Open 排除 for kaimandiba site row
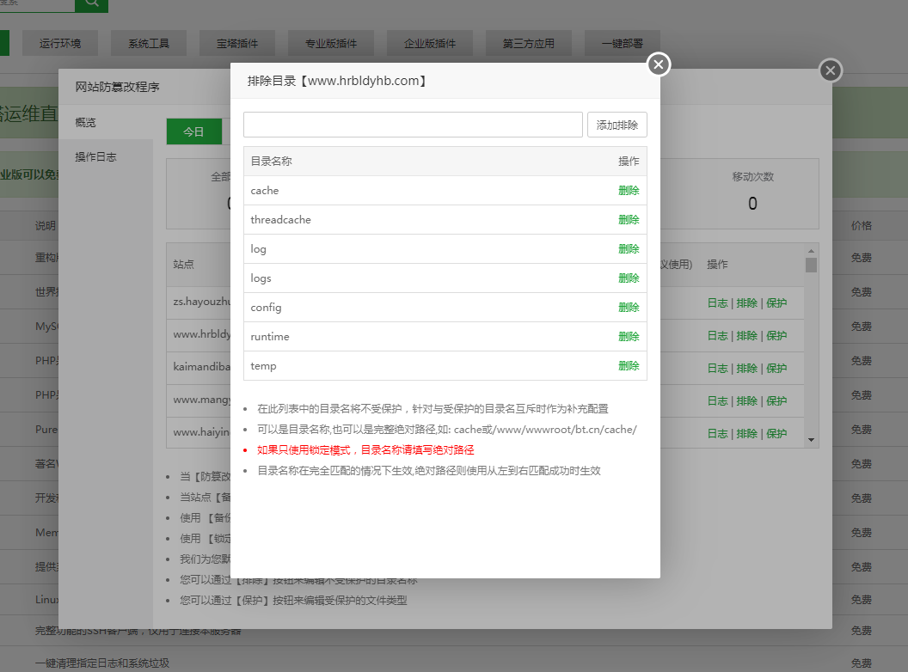 point(747,369)
